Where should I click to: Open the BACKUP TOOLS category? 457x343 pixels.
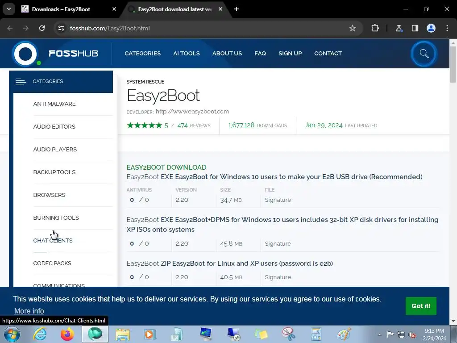pyautogui.click(x=54, y=172)
